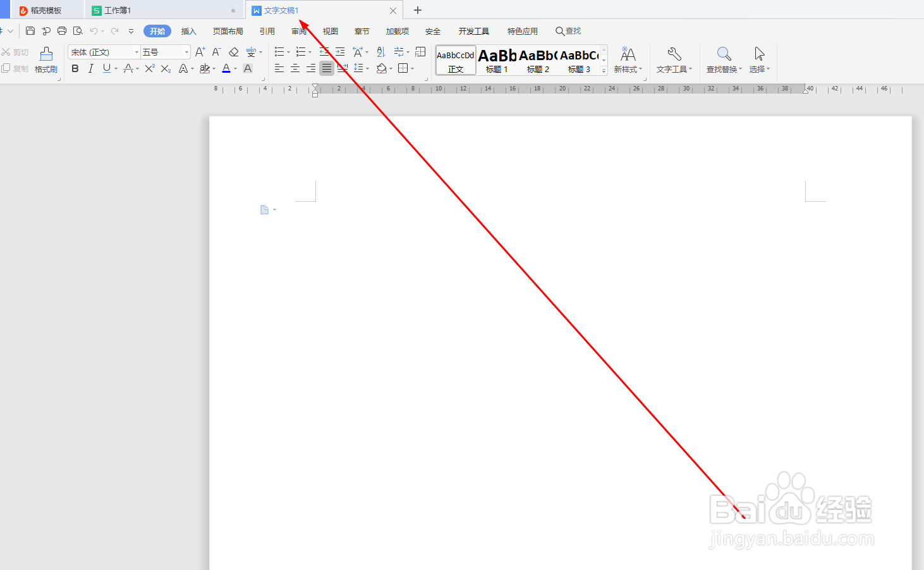Expand highlight color dropdown arrow
This screenshot has width=924, height=570.
[x=214, y=69]
